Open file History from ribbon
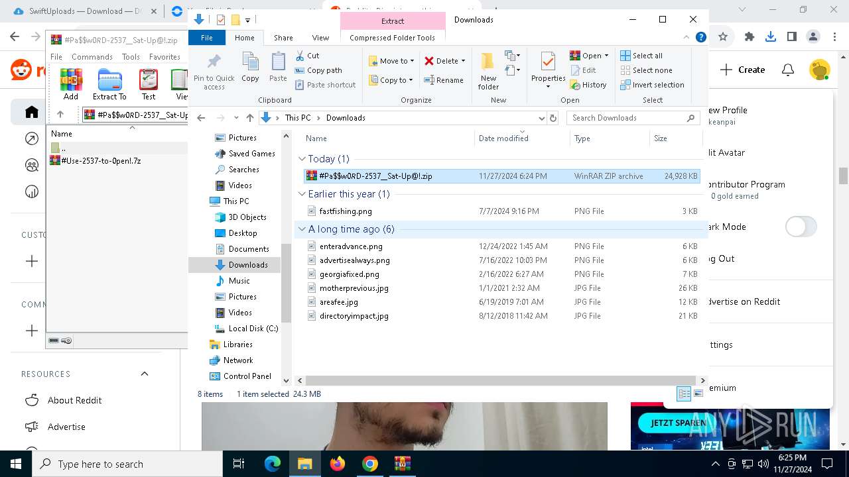849x477 pixels. pyautogui.click(x=588, y=85)
